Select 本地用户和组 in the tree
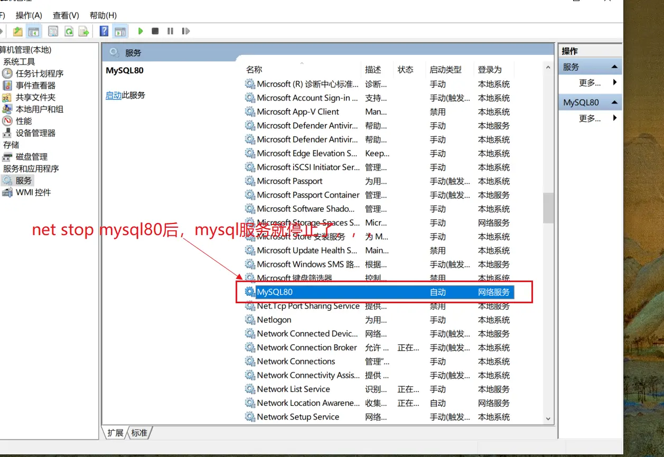 [40, 109]
